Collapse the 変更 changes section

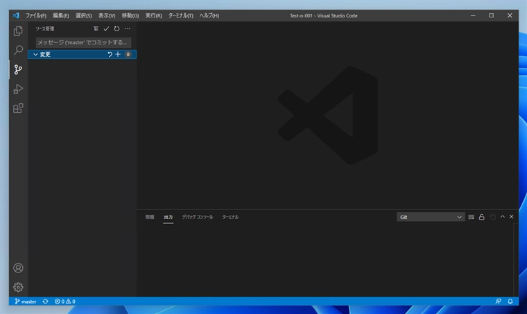pyautogui.click(x=35, y=54)
